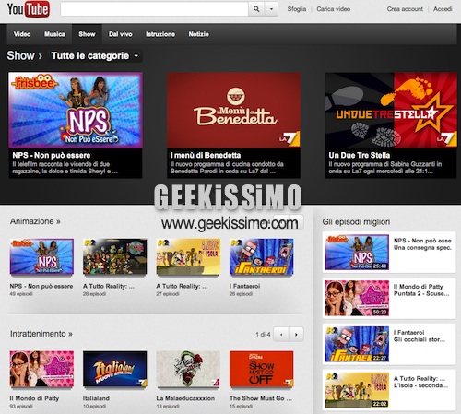The width and height of the screenshot is (461, 414).
Task: Switch to the Video tab
Action: point(22,34)
